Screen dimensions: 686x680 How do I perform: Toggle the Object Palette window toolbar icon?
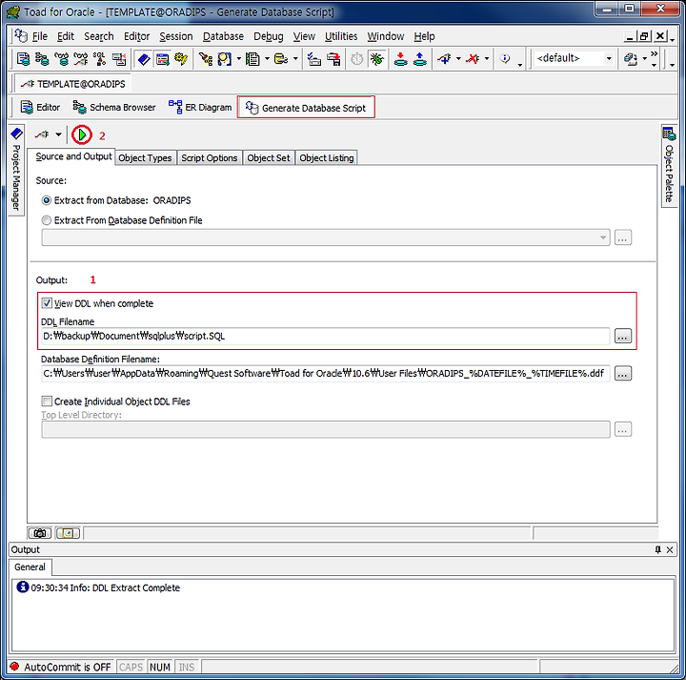[x=163, y=59]
